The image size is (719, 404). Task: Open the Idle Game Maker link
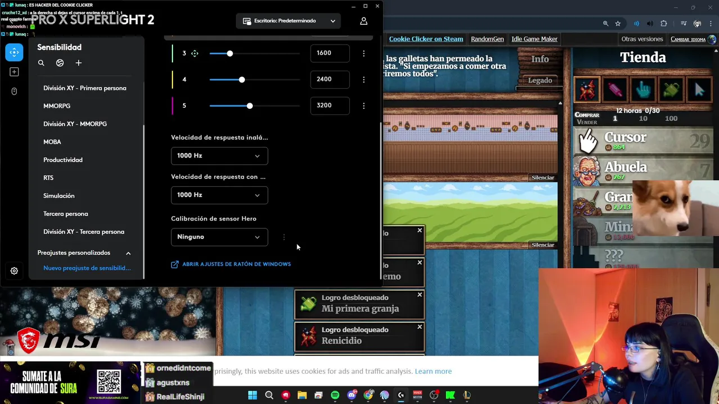[x=534, y=39]
